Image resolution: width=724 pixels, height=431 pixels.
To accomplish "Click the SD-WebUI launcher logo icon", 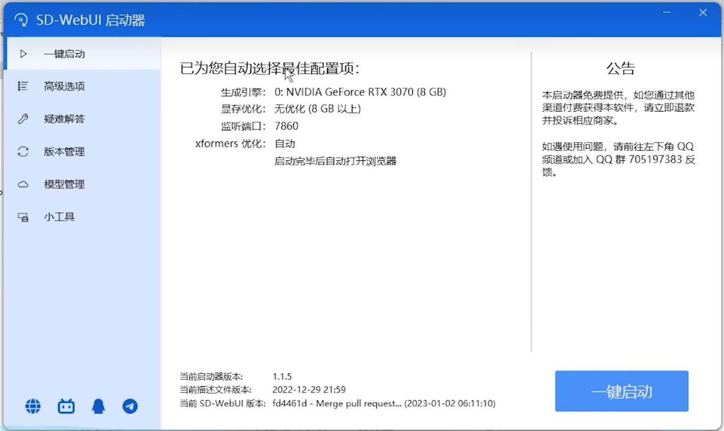I will point(21,20).
